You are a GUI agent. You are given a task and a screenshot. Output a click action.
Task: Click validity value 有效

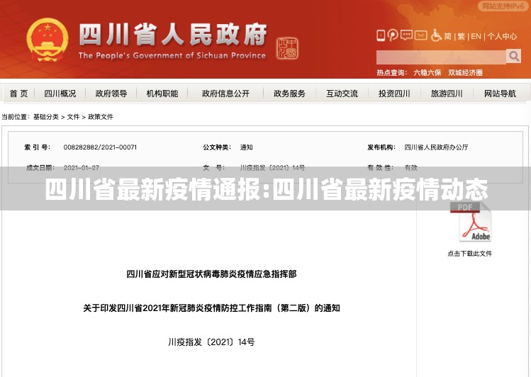coord(410,167)
